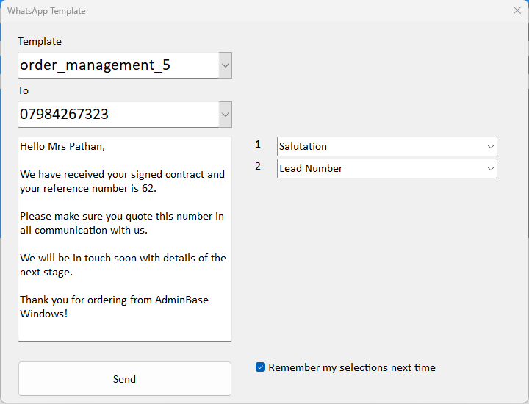Open the Salutation parameter dropdown chevron
The width and height of the screenshot is (529, 404).
pos(490,147)
